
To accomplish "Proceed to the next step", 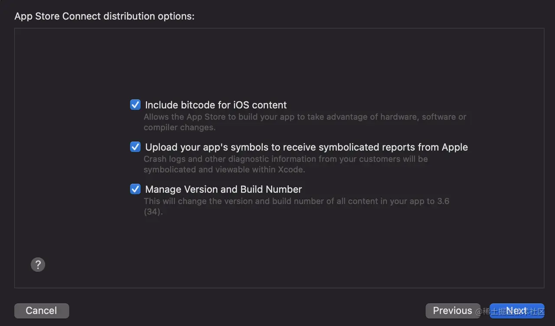I will (517, 310).
